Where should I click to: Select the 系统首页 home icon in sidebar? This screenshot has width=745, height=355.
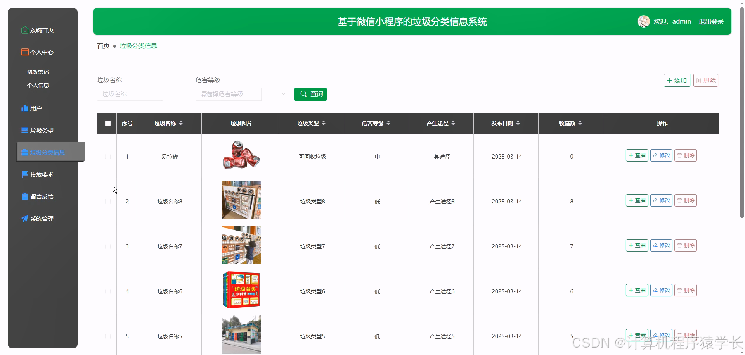24,30
